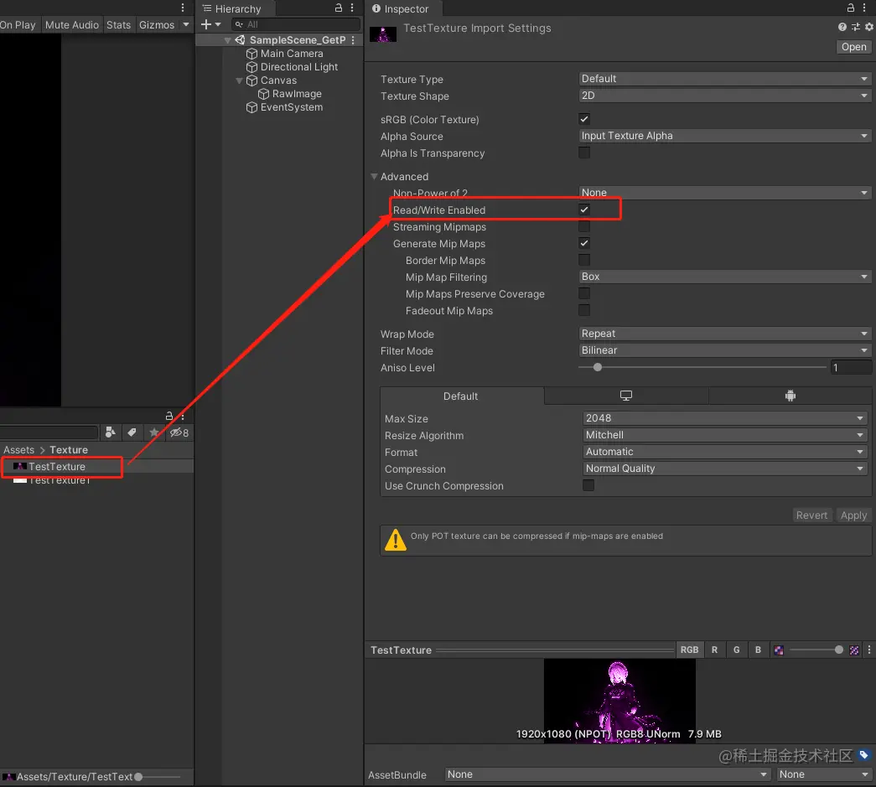Open the presets icon in the Inspector
Screen dimensions: 876x787
point(854,27)
